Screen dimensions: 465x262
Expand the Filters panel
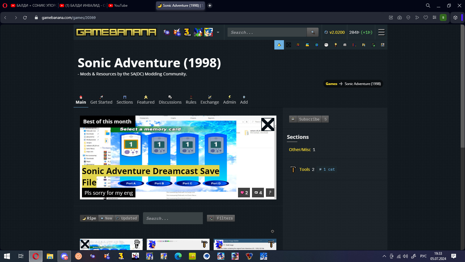(x=221, y=218)
